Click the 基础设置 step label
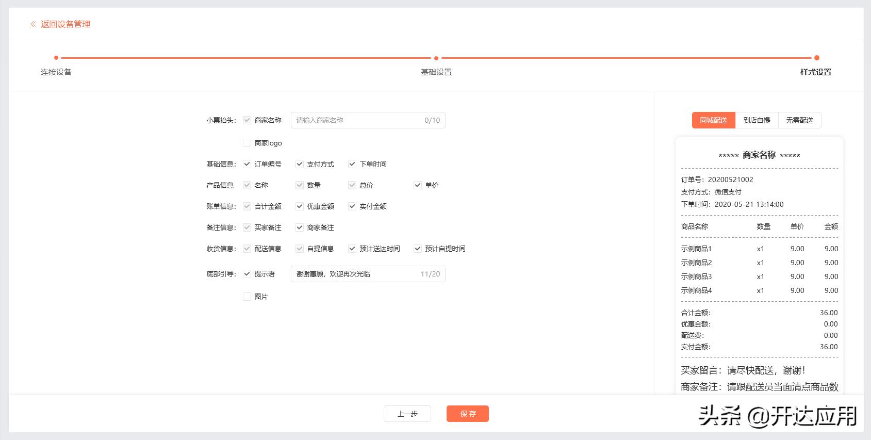 436,72
